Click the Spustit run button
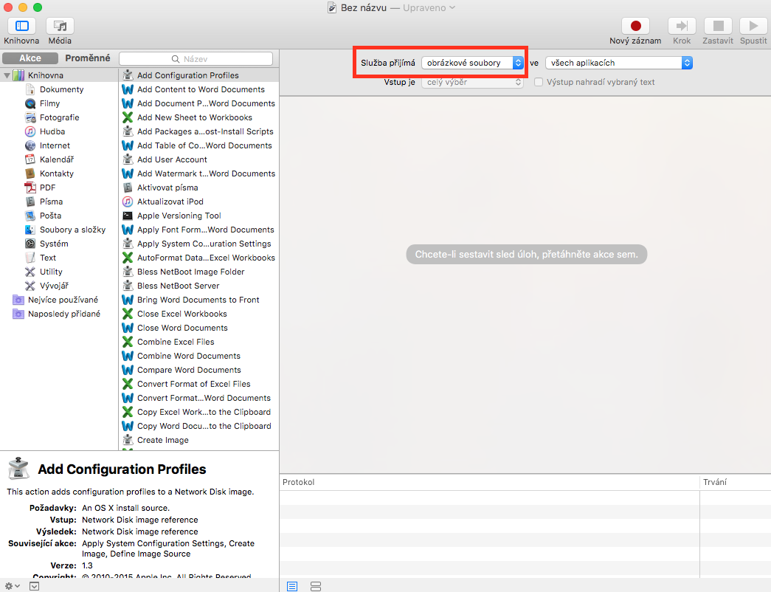The height and width of the screenshot is (592, 771). pyautogui.click(x=753, y=26)
